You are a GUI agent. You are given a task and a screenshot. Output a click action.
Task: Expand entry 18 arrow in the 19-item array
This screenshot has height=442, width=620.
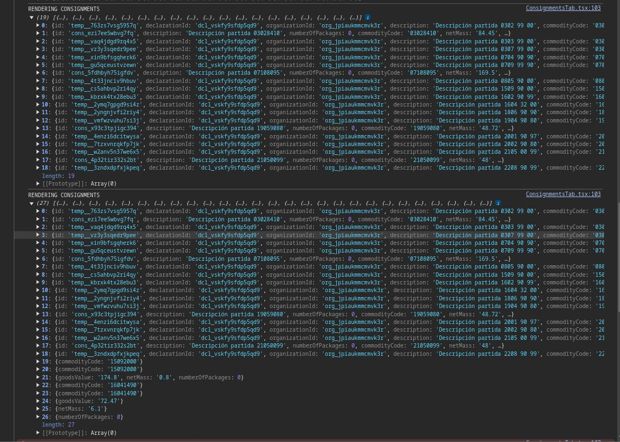tap(38, 168)
